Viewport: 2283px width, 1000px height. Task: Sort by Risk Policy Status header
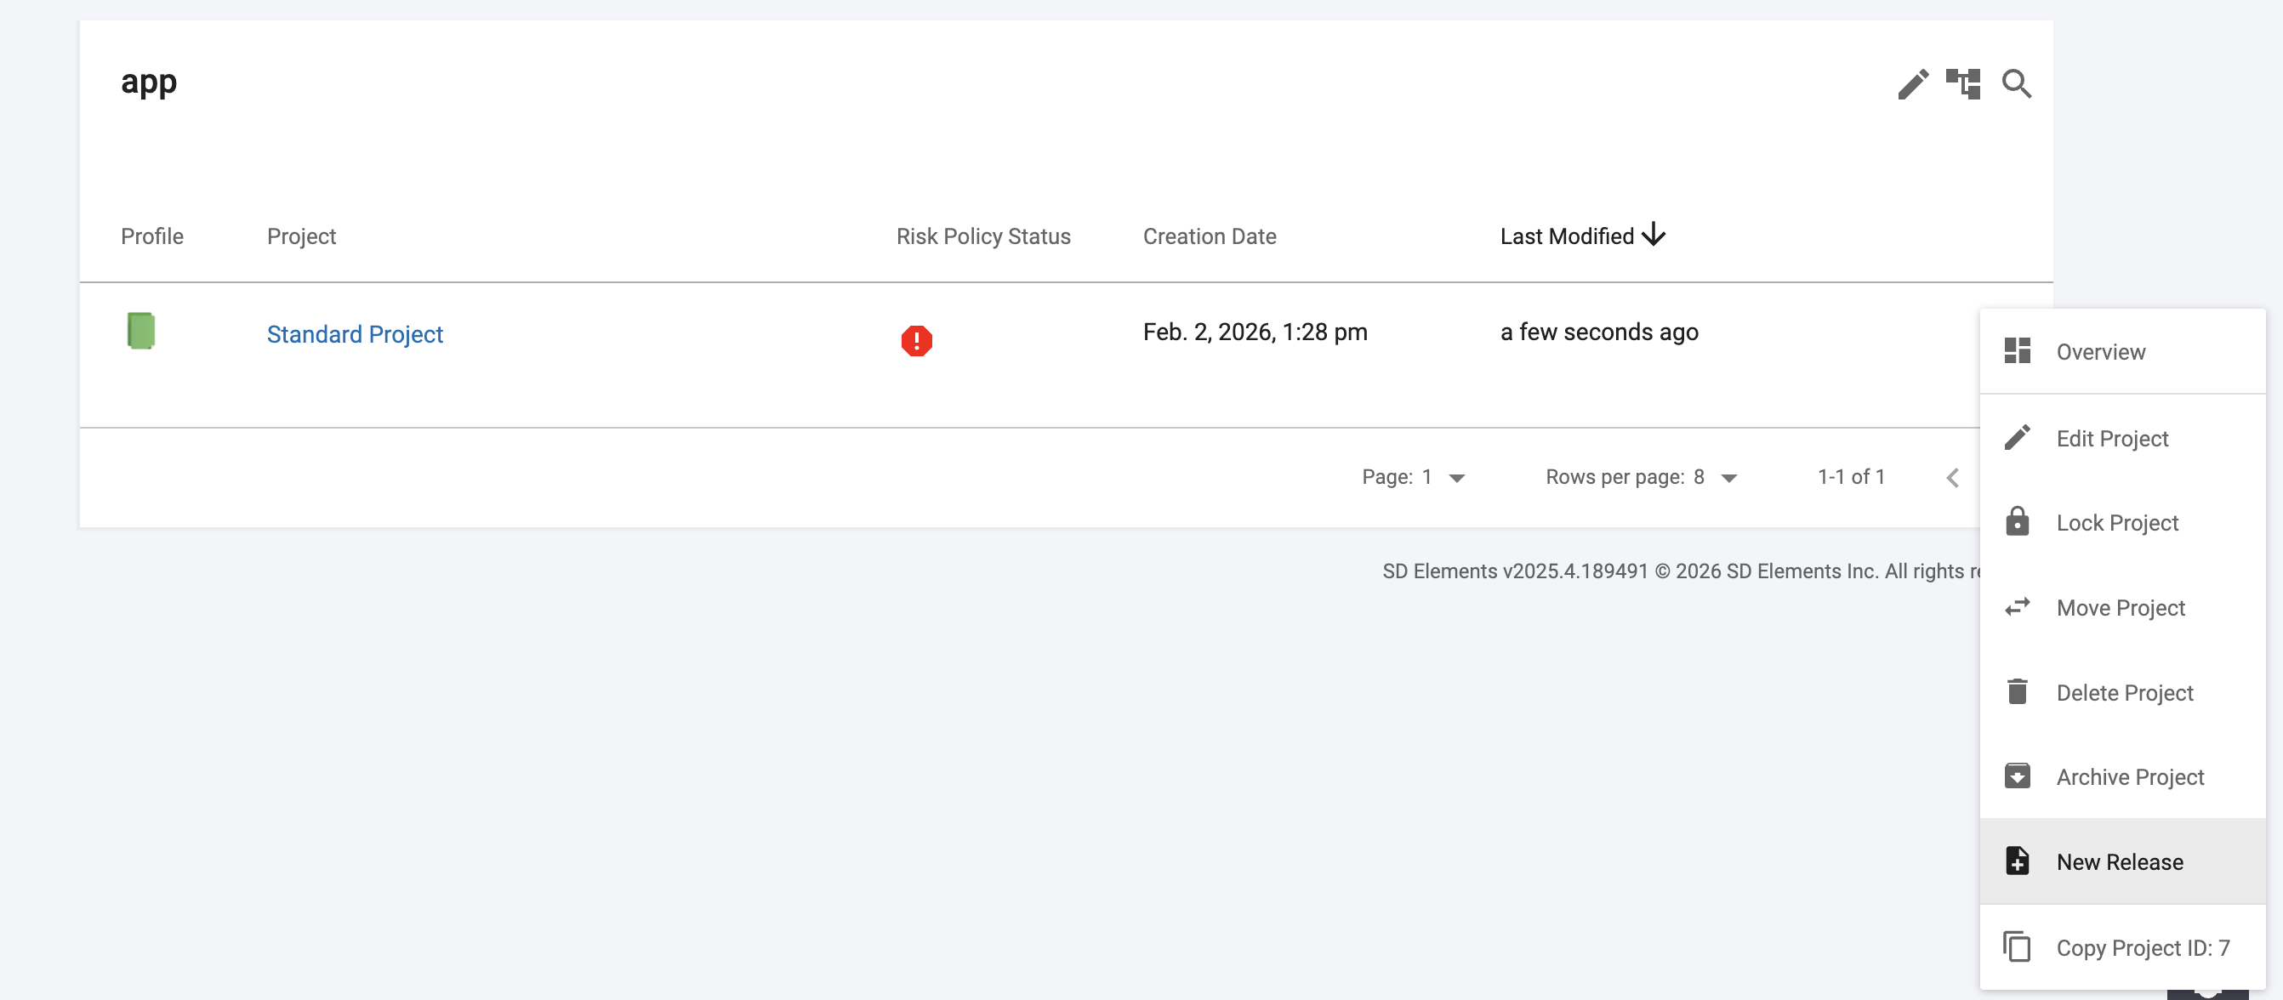[x=982, y=236]
